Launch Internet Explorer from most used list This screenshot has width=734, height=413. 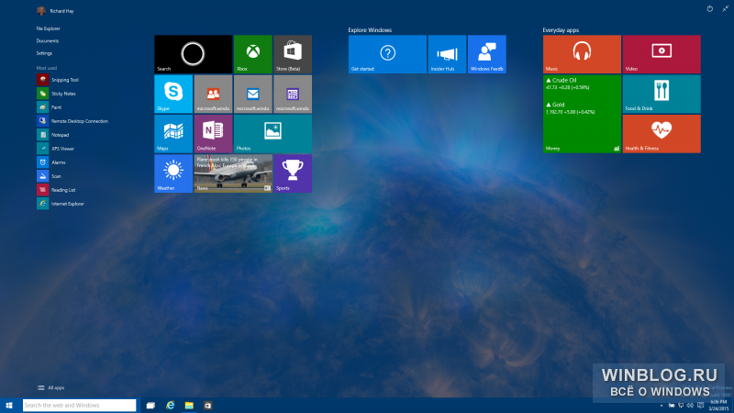pos(61,204)
